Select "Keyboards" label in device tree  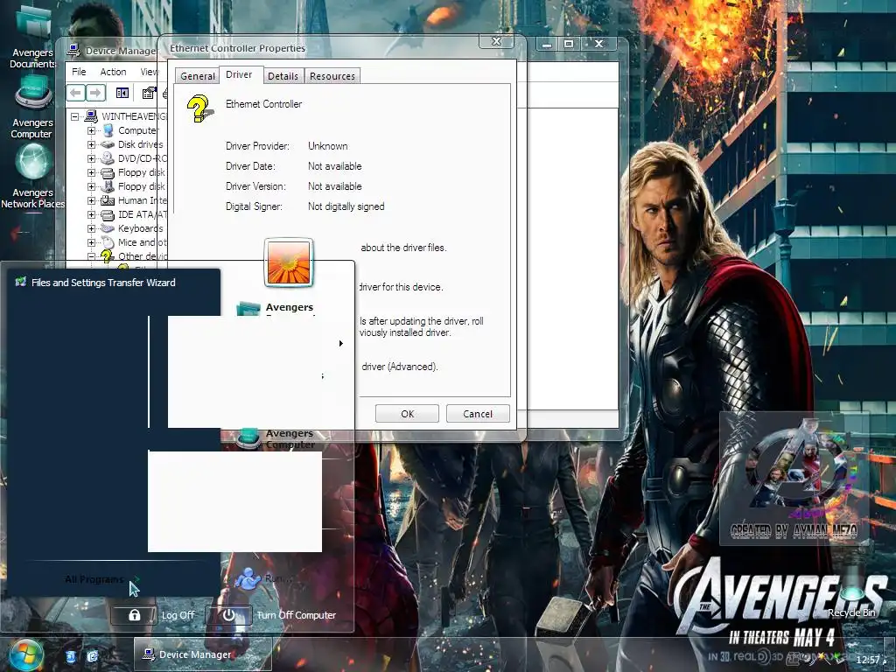(x=141, y=228)
